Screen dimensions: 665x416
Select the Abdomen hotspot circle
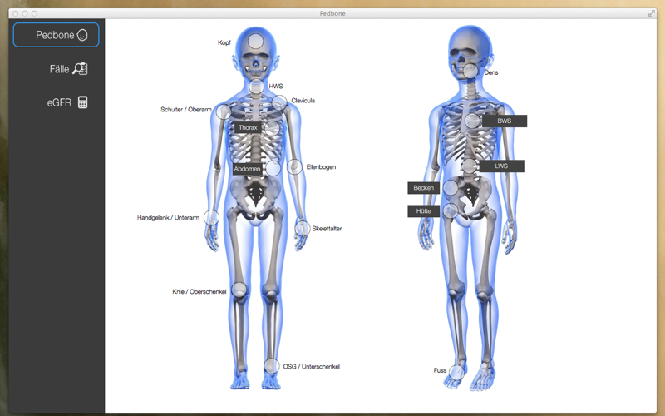click(273, 169)
